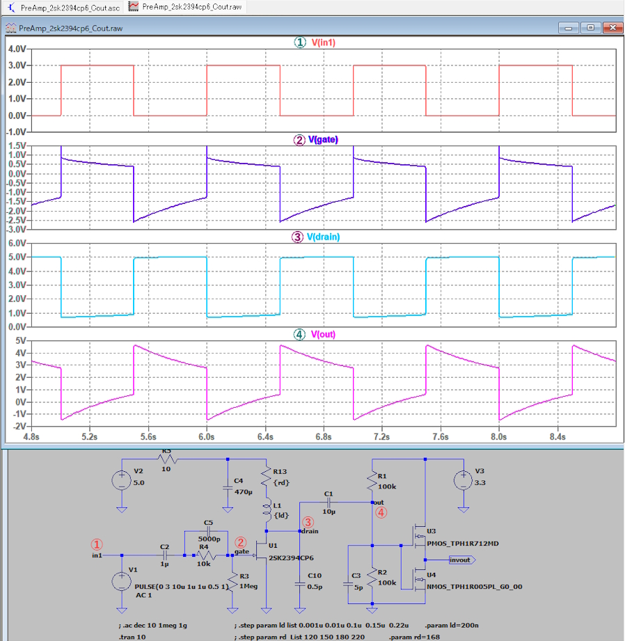The height and width of the screenshot is (641, 625).
Task: Click the V1 pulse source symbol
Action: tap(121, 581)
